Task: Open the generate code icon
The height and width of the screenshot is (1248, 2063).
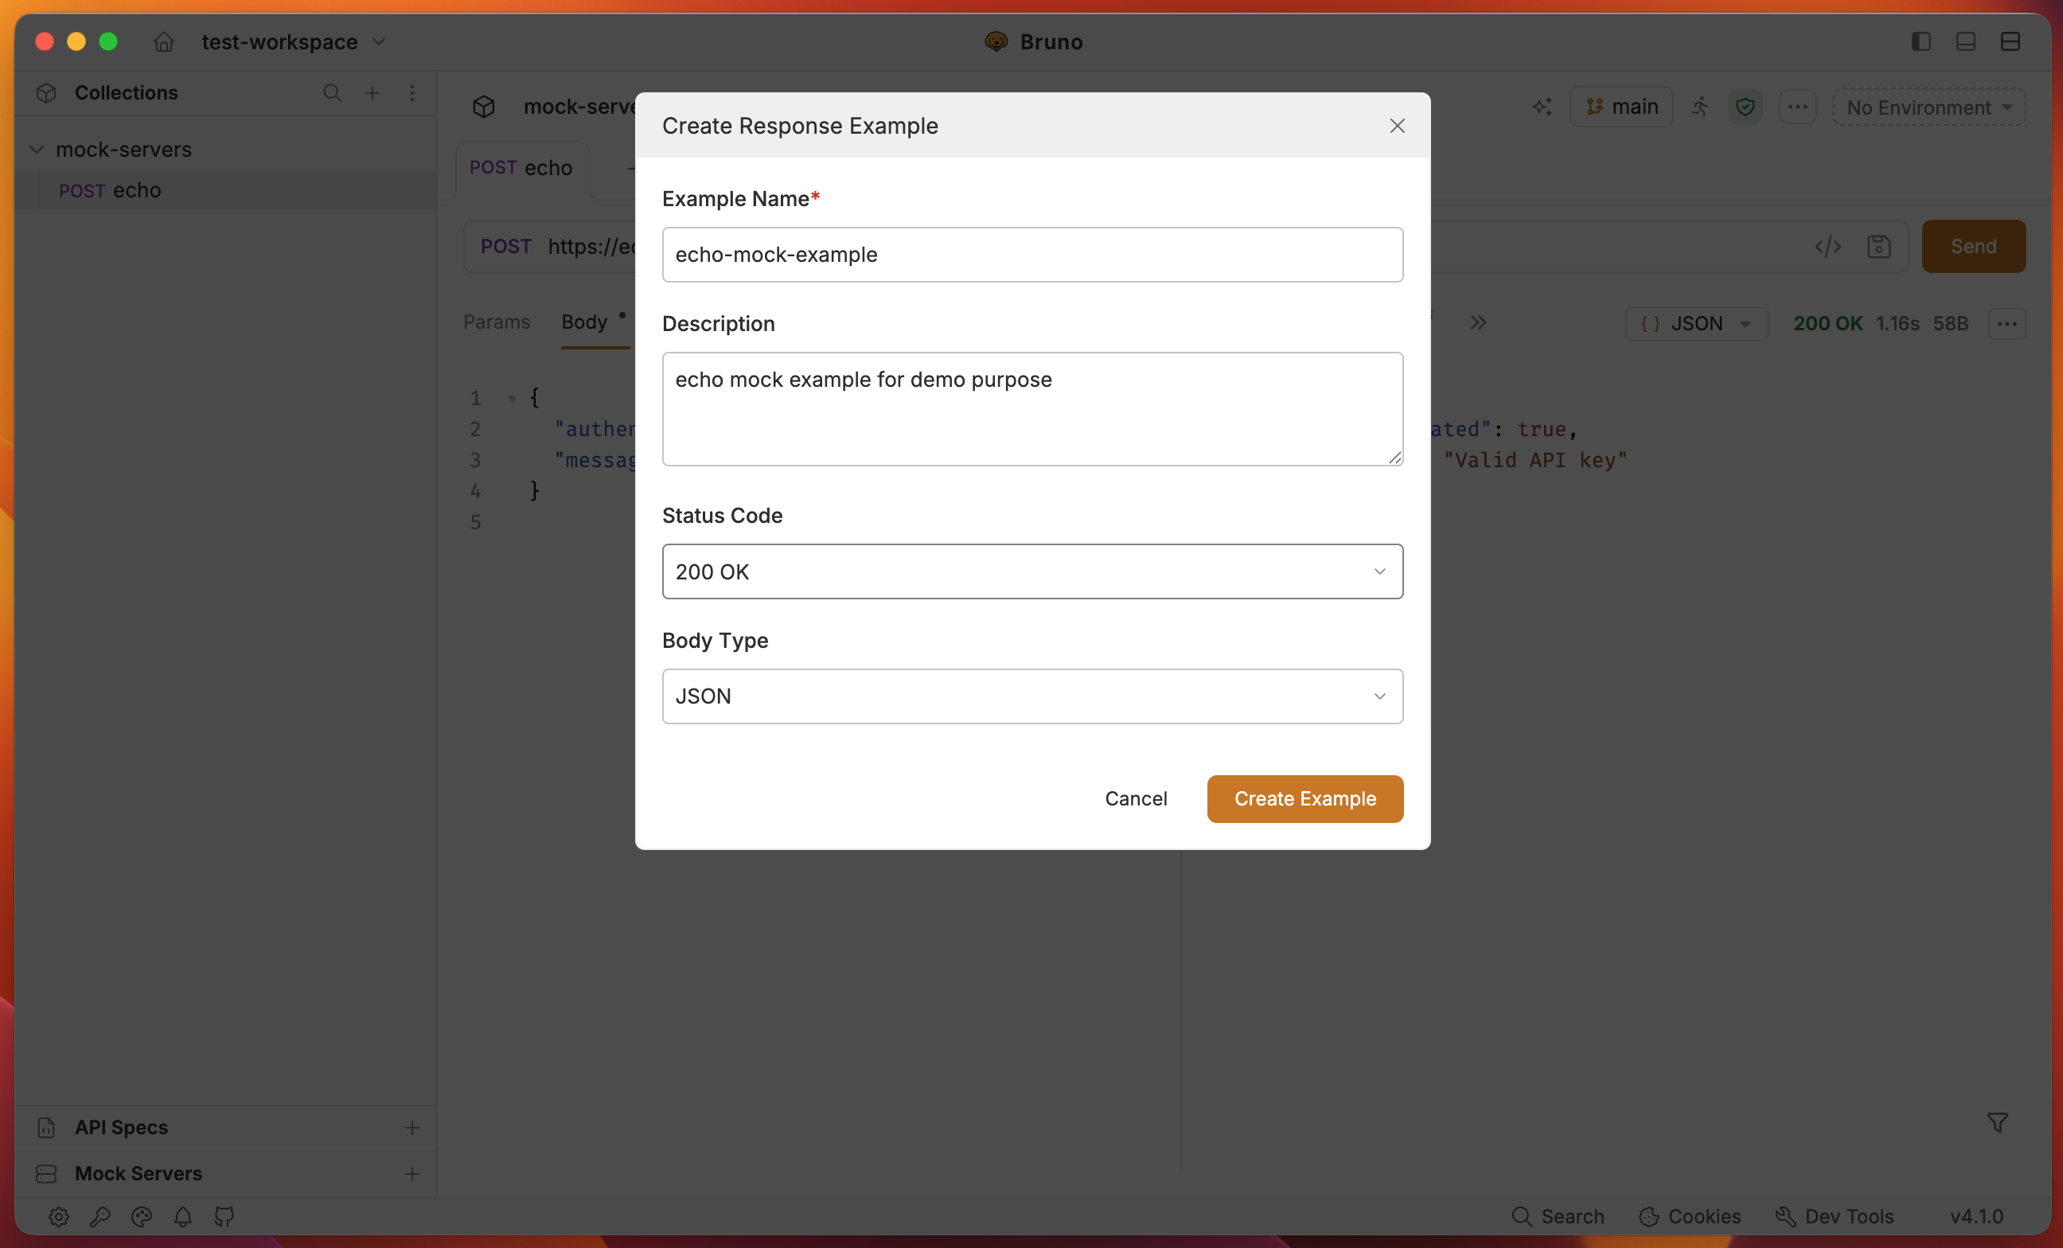Action: [1827, 246]
